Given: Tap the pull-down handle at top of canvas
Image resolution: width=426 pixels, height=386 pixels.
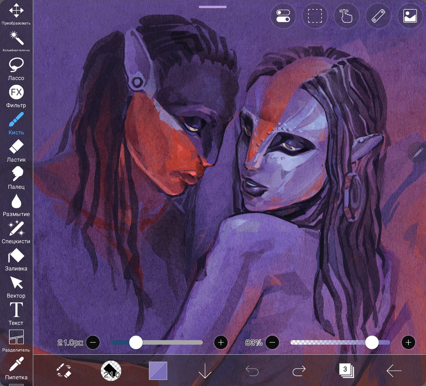Looking at the screenshot, I should tap(212, 7).
